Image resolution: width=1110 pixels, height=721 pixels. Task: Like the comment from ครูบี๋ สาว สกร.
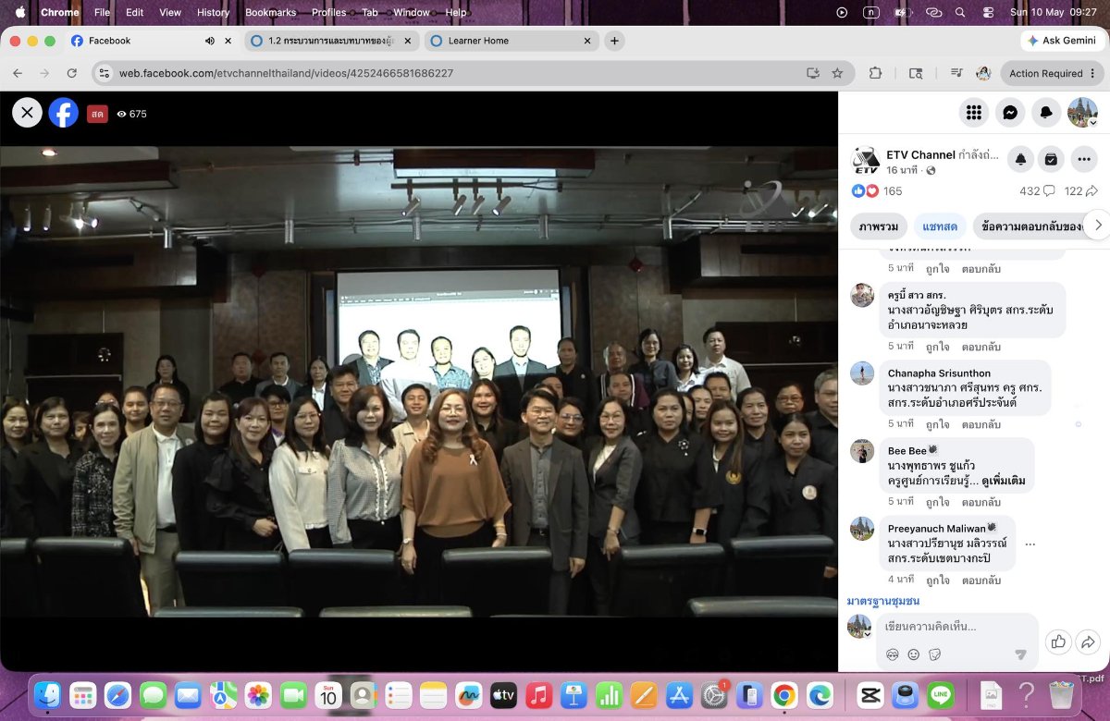938,347
